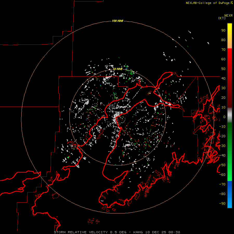
Task: Click the gray zero-velocity segment of color bar
Action: 230,115
